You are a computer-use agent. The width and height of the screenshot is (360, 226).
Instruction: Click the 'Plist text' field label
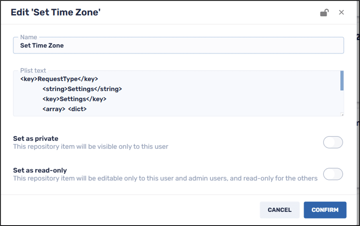[x=33, y=71]
